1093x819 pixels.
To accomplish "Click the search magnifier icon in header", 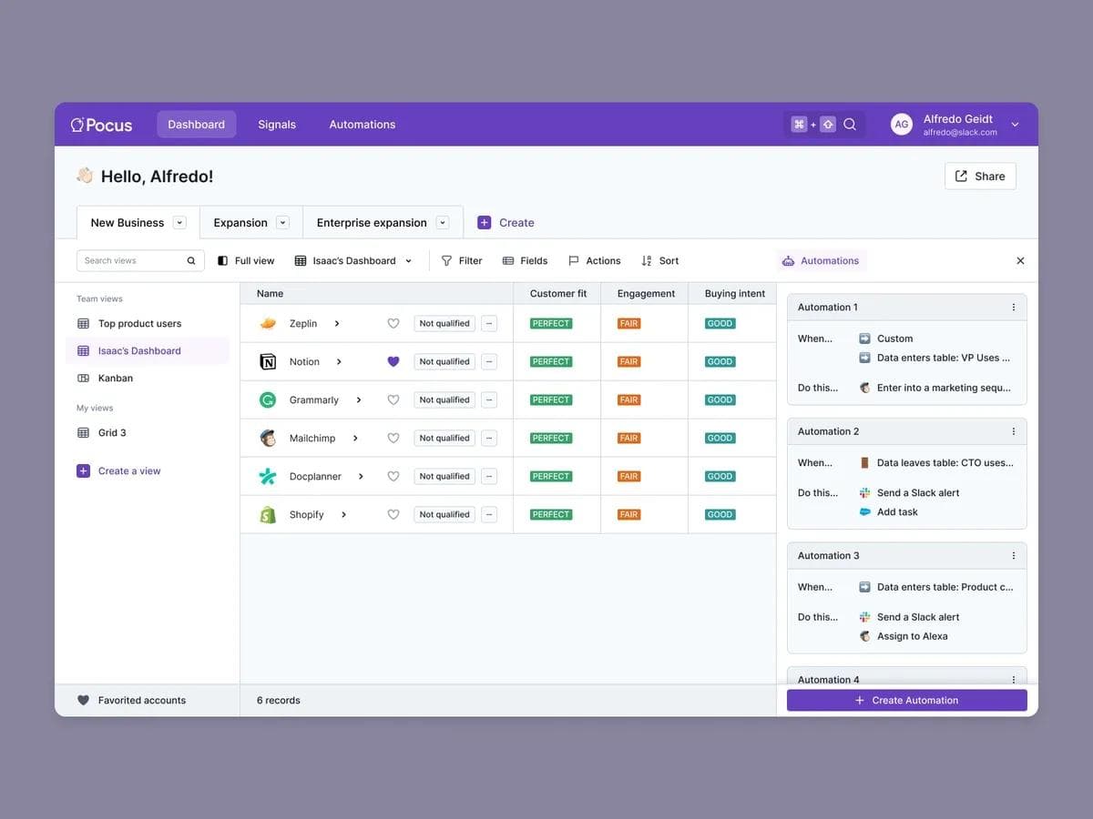I will click(x=849, y=125).
